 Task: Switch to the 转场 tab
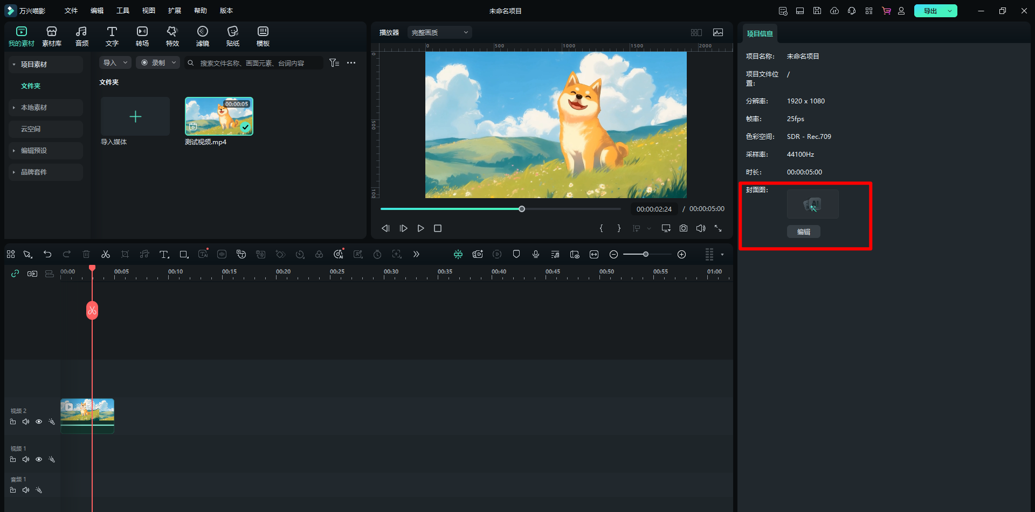(142, 36)
